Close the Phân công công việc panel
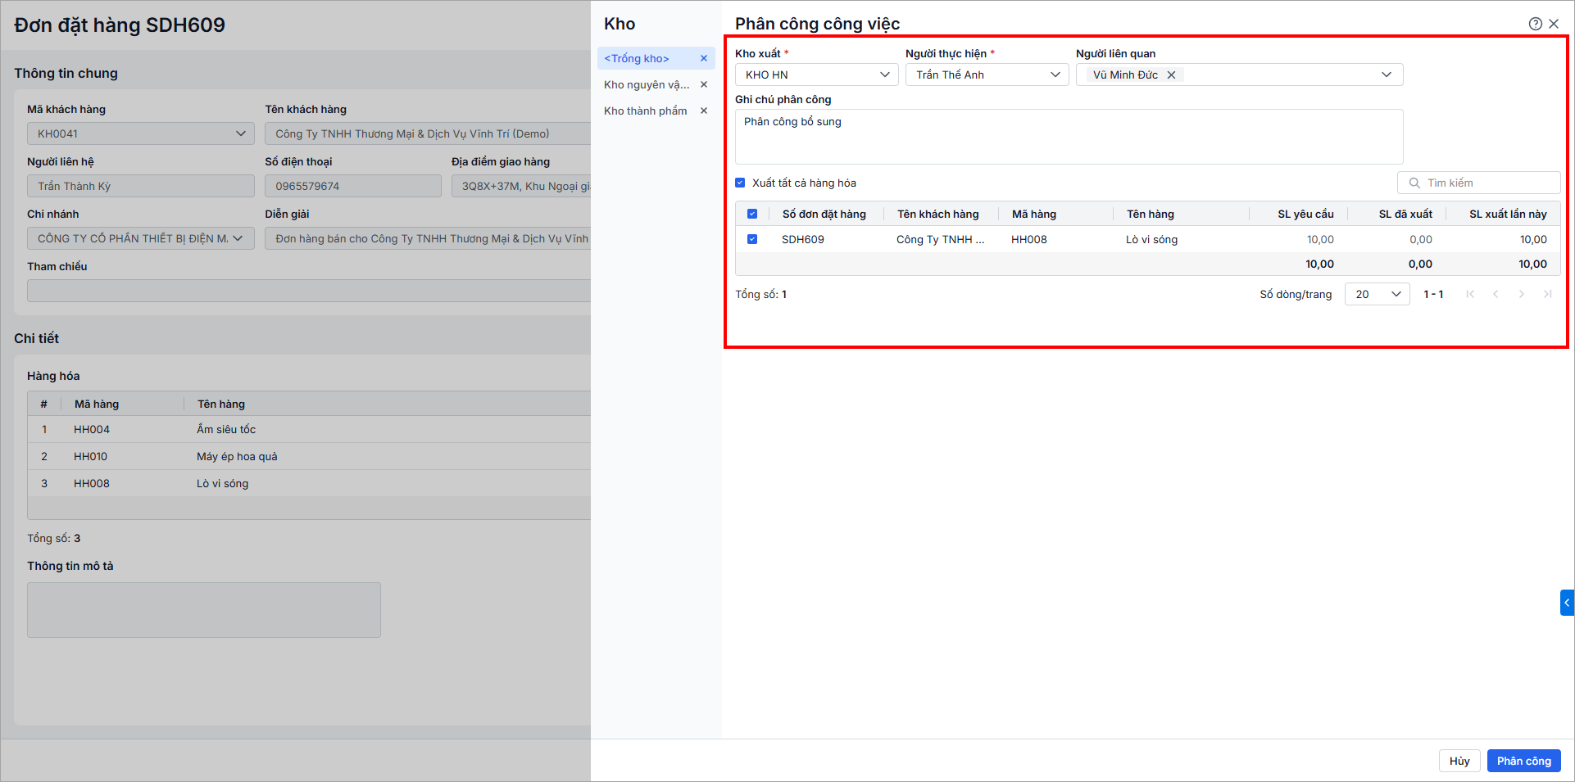The width and height of the screenshot is (1575, 782). pos(1554,24)
